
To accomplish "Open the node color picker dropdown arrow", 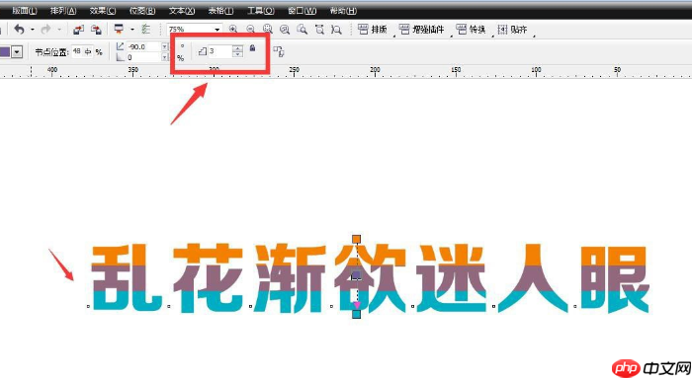I will (17, 52).
